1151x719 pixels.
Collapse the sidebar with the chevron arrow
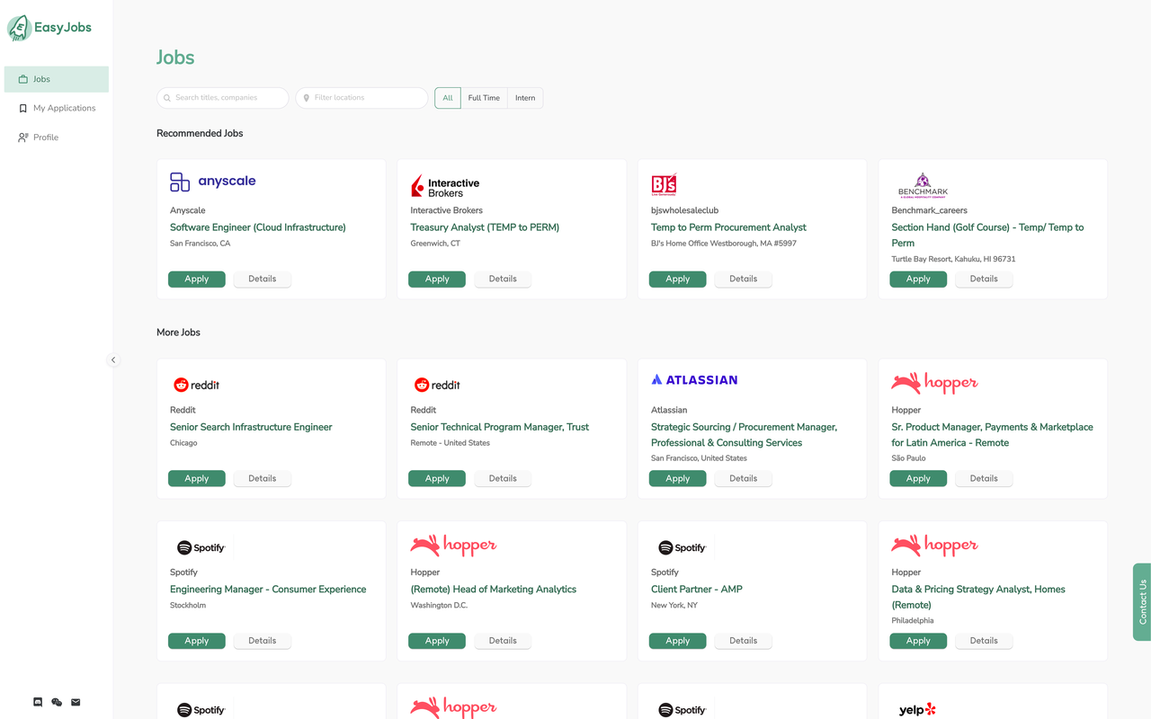point(113,359)
